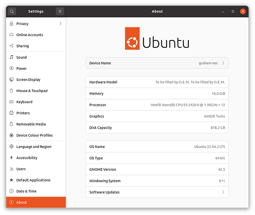
Task: Click the Software Updates row
Action: tap(157, 192)
